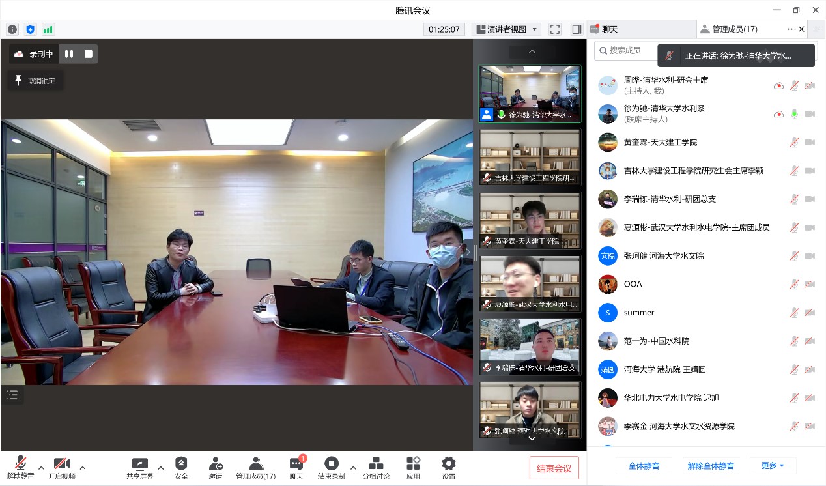Screen dimensions: 826x486
Task: Switch to the 聊天 chat tab
Action: coord(609,29)
